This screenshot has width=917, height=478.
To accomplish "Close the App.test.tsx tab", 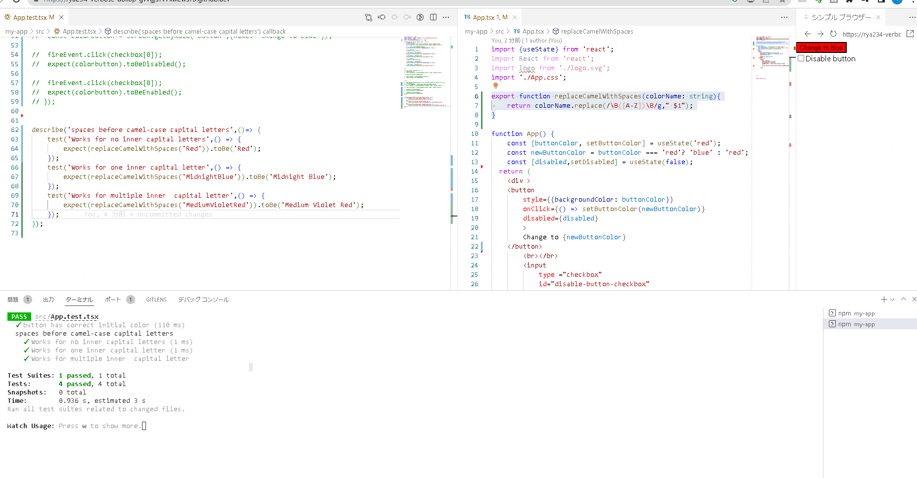I will pyautogui.click(x=61, y=17).
